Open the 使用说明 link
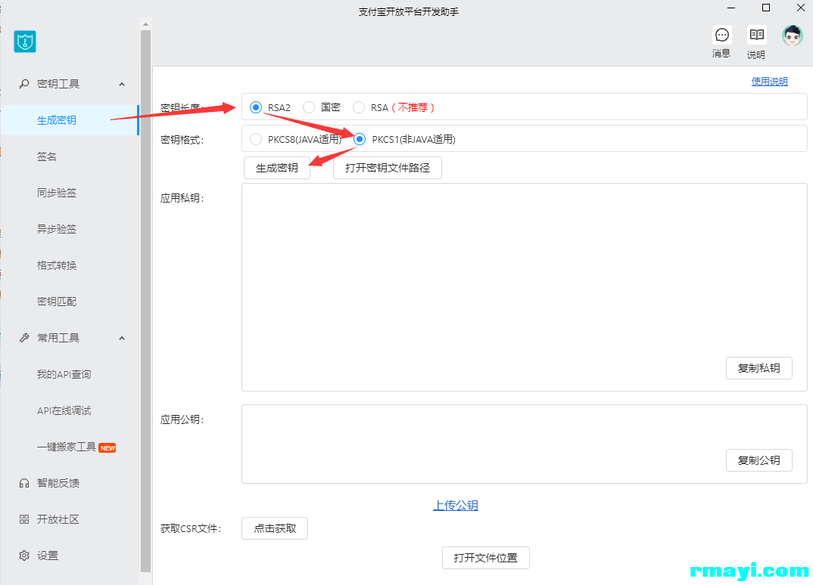Viewport: 813px width, 585px height. (769, 82)
